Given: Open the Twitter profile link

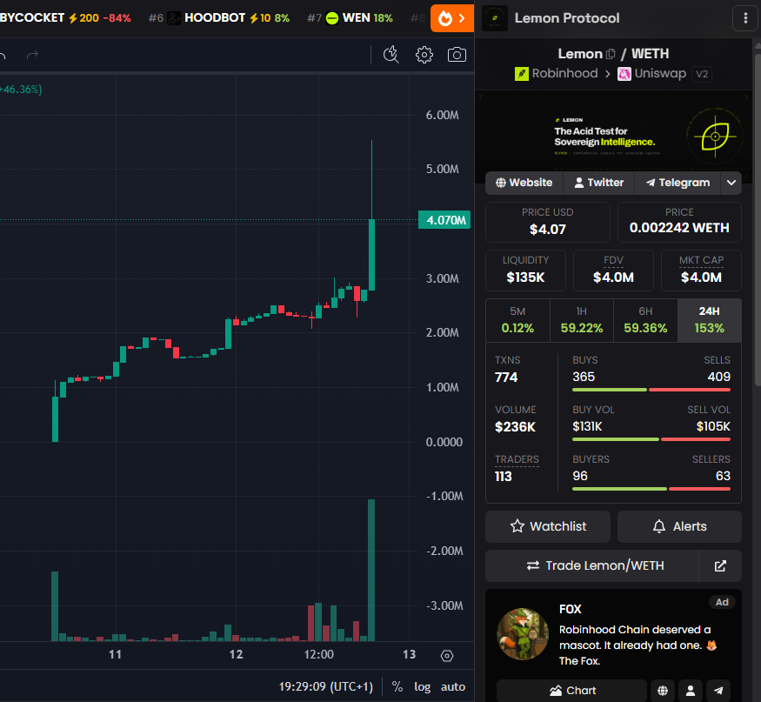Looking at the screenshot, I should tap(599, 183).
